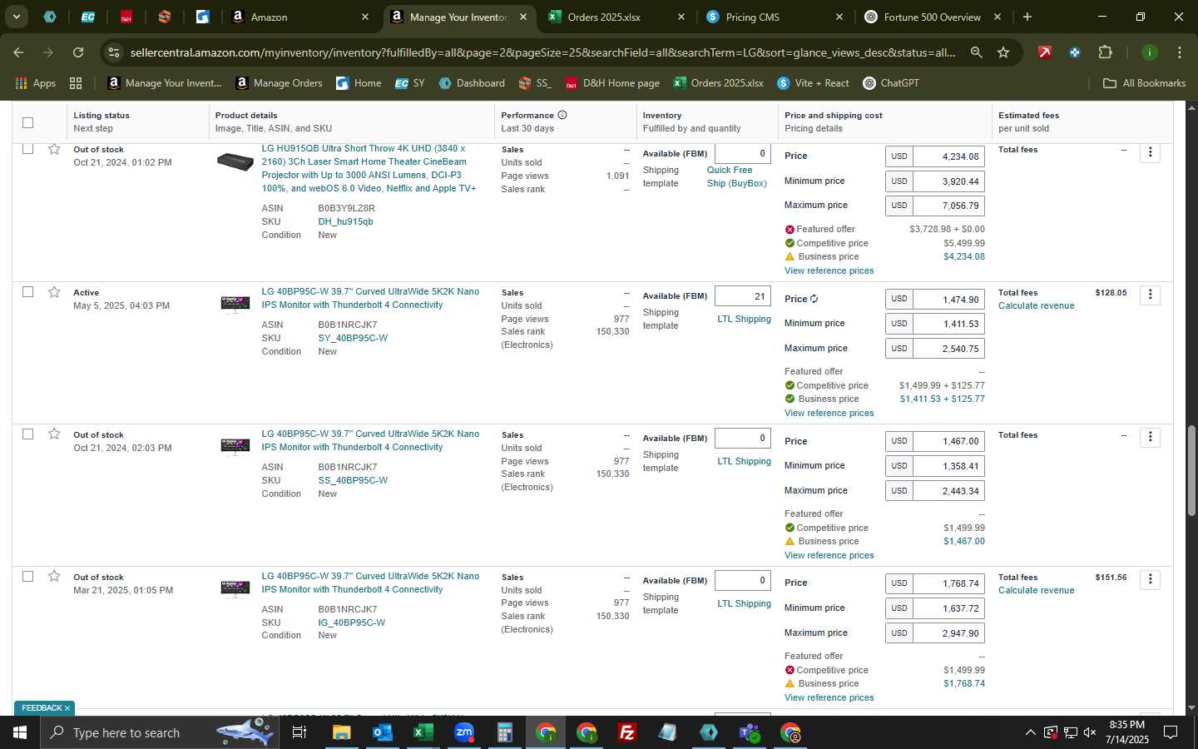Reload the Seller Central page
The width and height of the screenshot is (1198, 749).
click(78, 52)
